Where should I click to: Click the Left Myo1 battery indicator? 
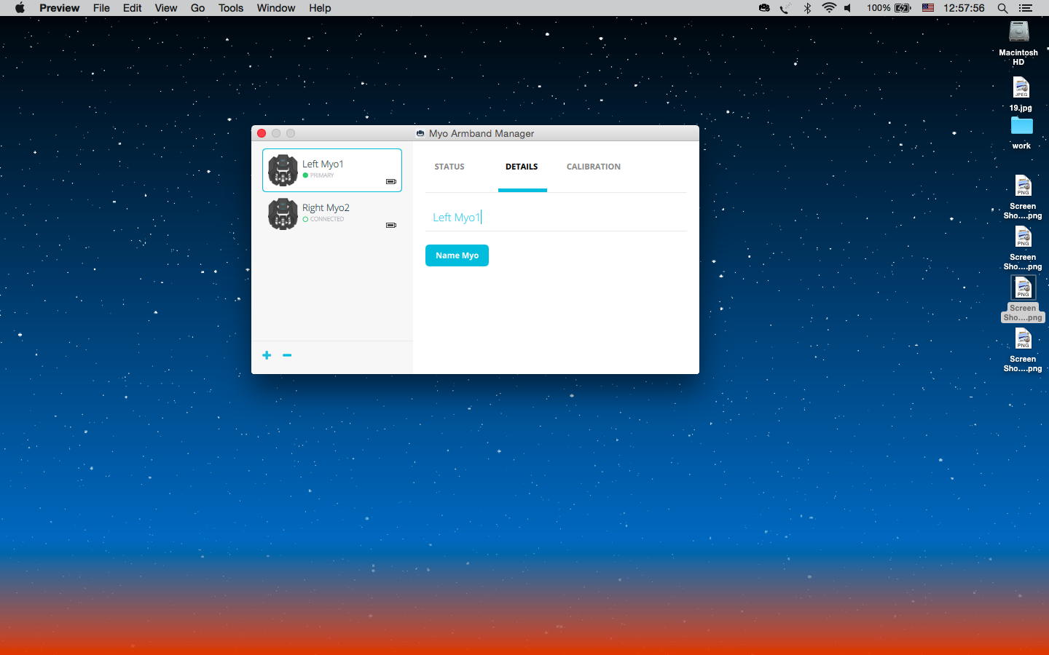[391, 181]
